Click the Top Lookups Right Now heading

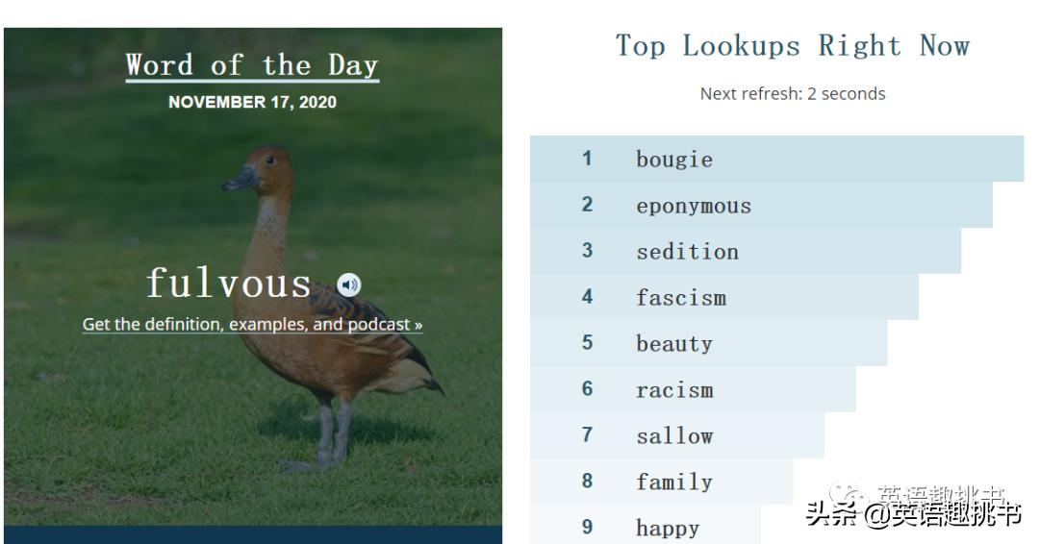pyautogui.click(x=793, y=46)
